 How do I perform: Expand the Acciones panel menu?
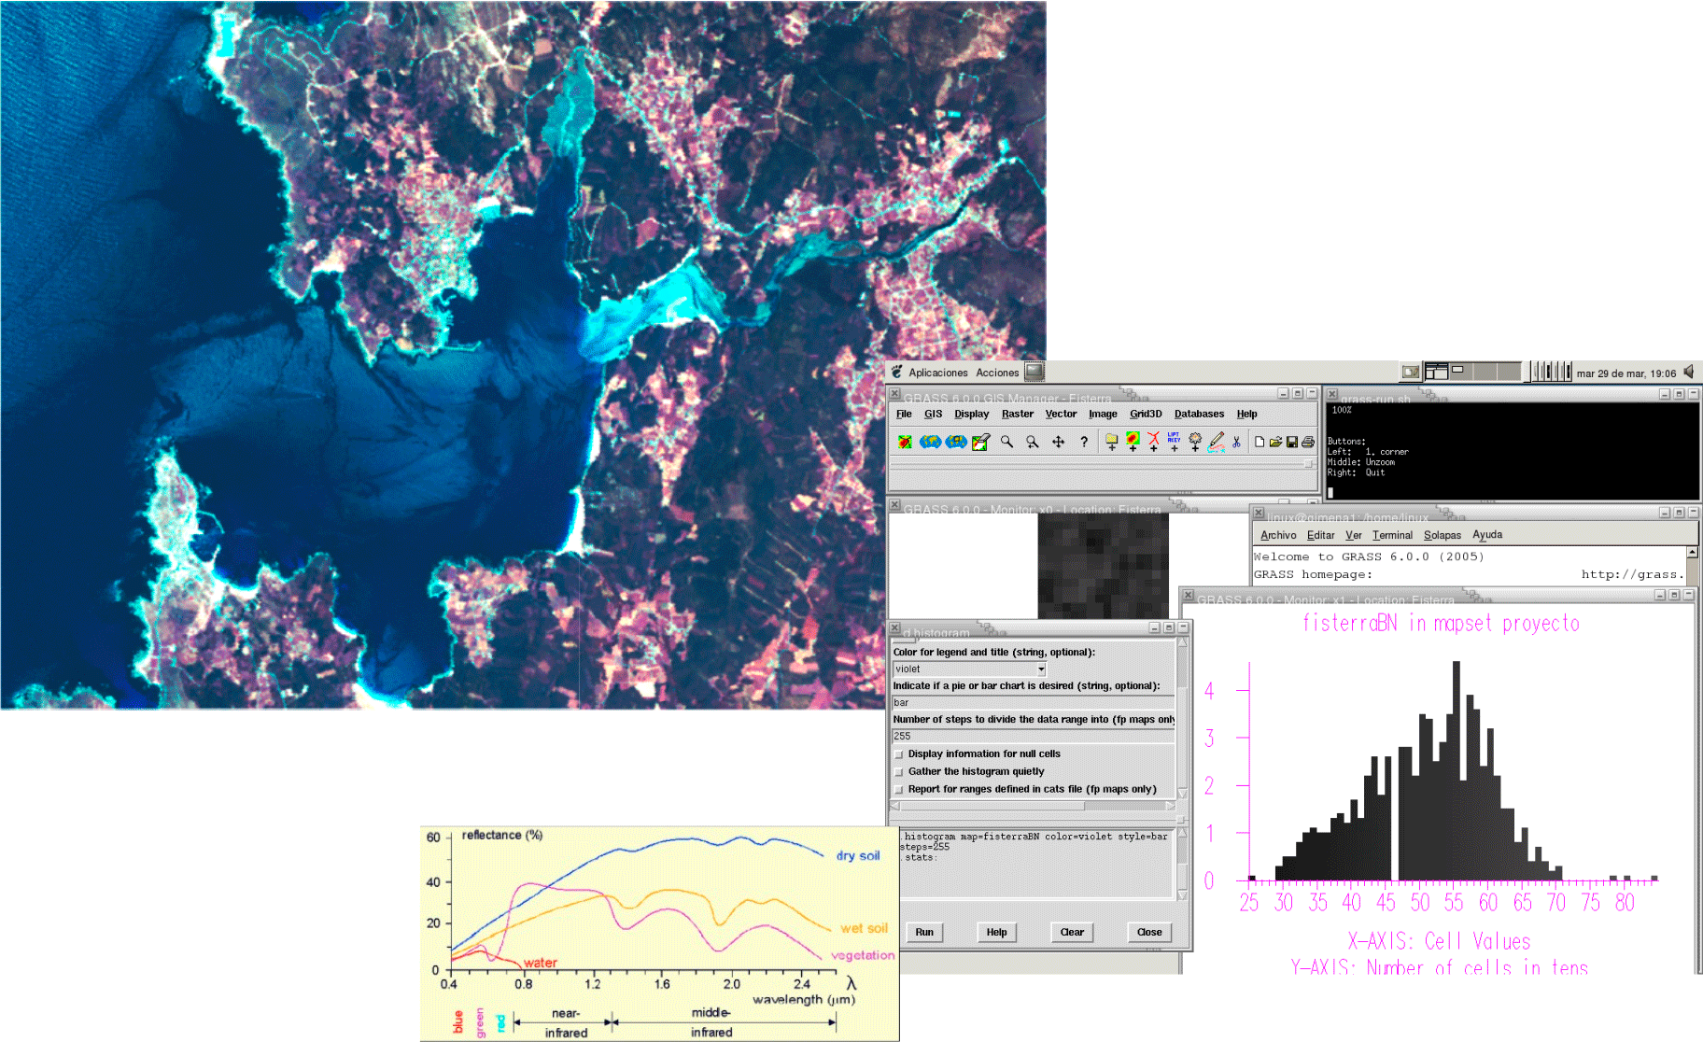tap(997, 373)
